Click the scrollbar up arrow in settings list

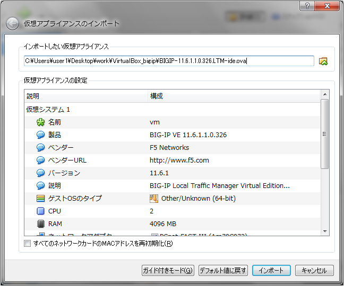[325, 94]
